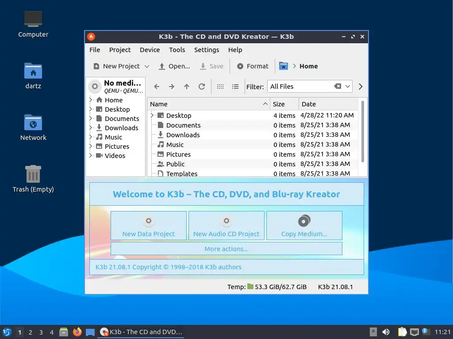Open the File menu
Image resolution: width=453 pixels, height=339 pixels.
click(95, 50)
